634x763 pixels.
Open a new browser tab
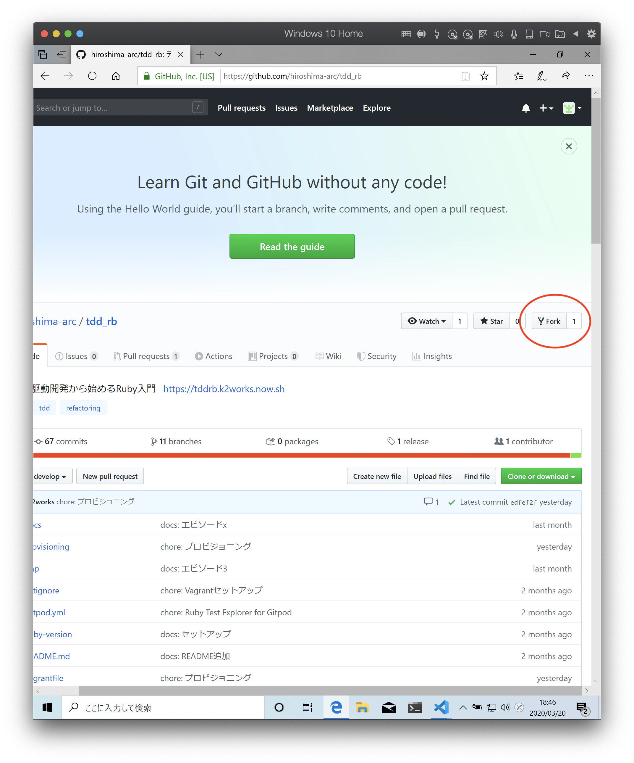(x=200, y=54)
